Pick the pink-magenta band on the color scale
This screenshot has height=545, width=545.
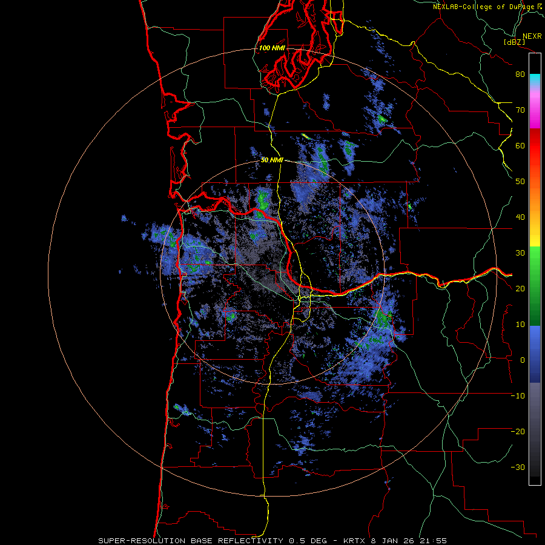click(535, 108)
